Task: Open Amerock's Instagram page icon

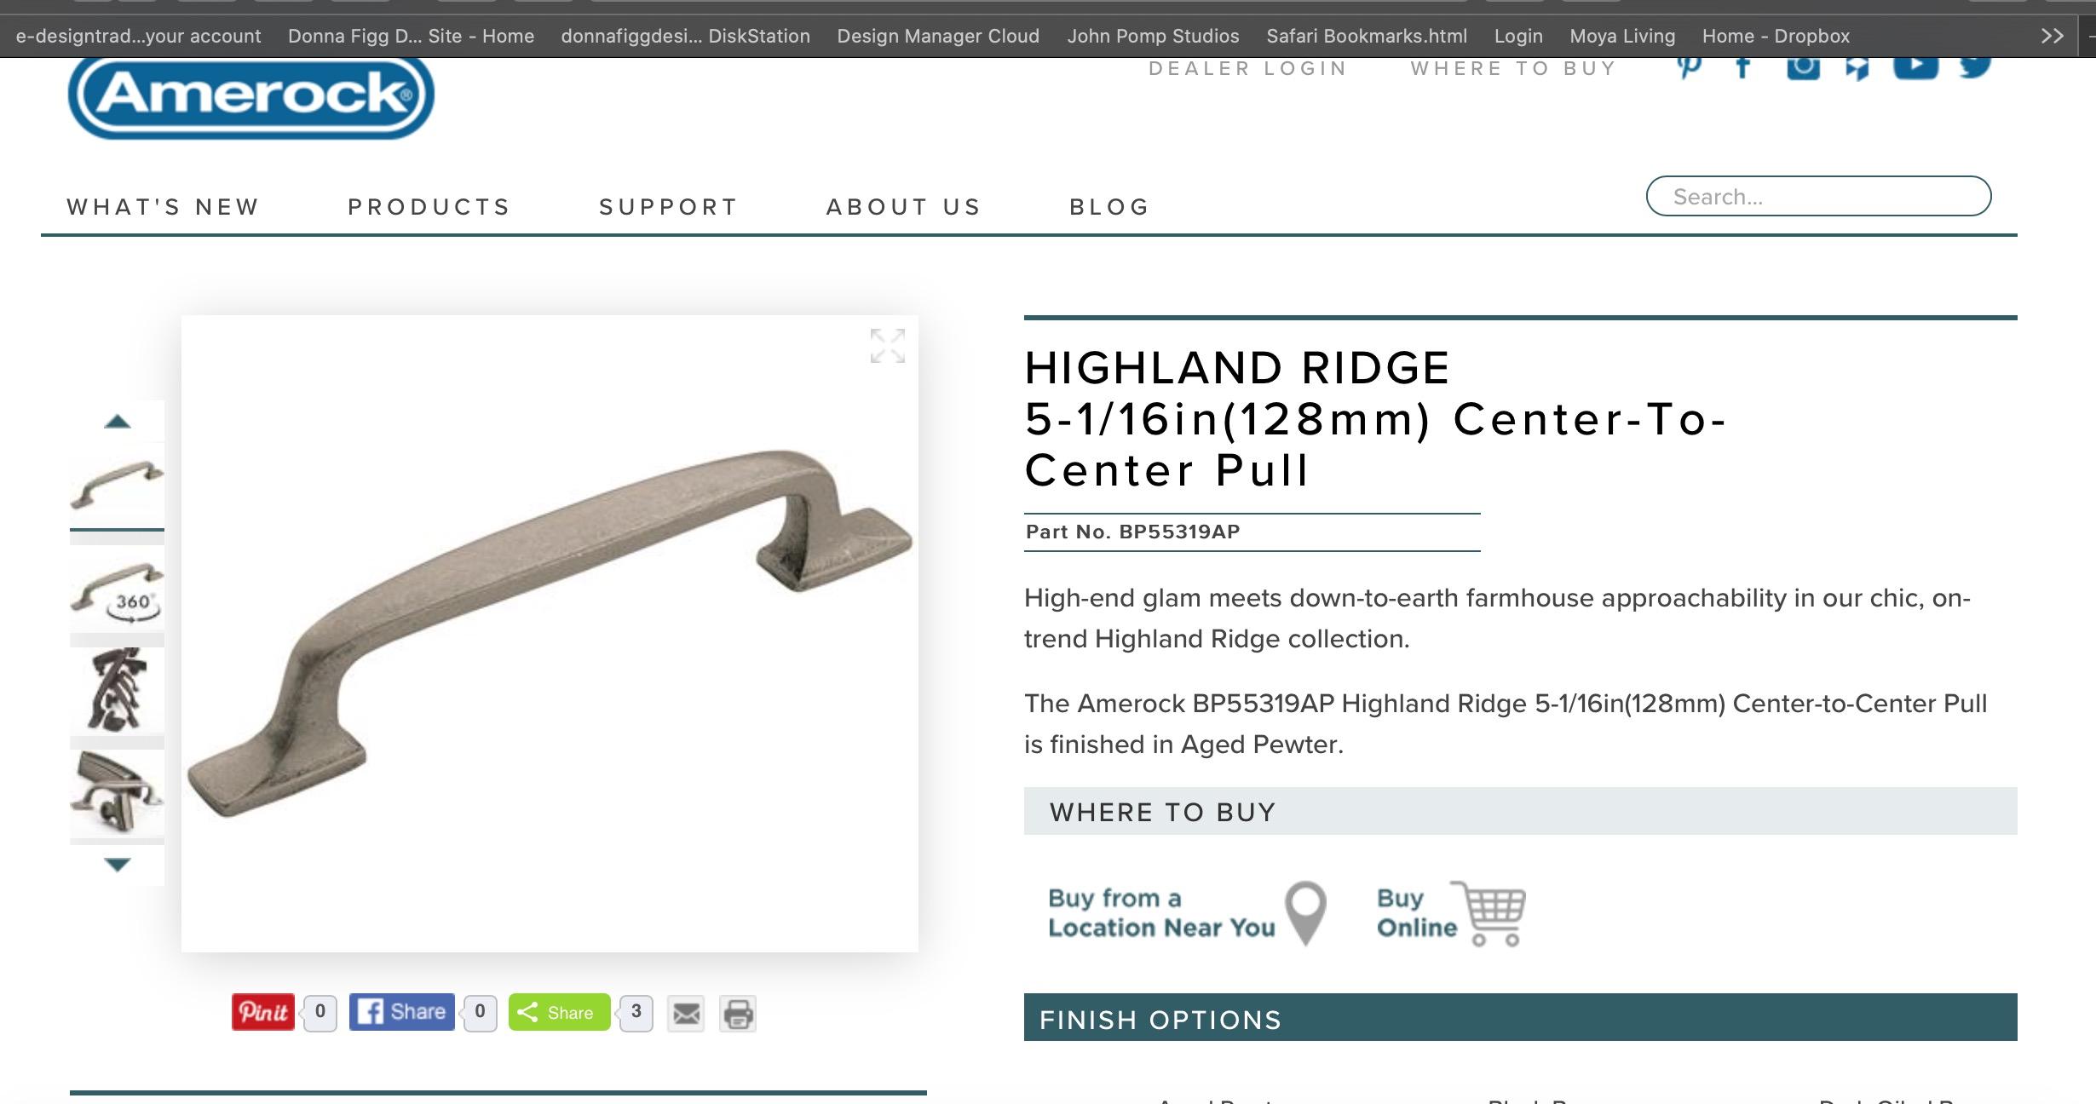Action: 1803,68
